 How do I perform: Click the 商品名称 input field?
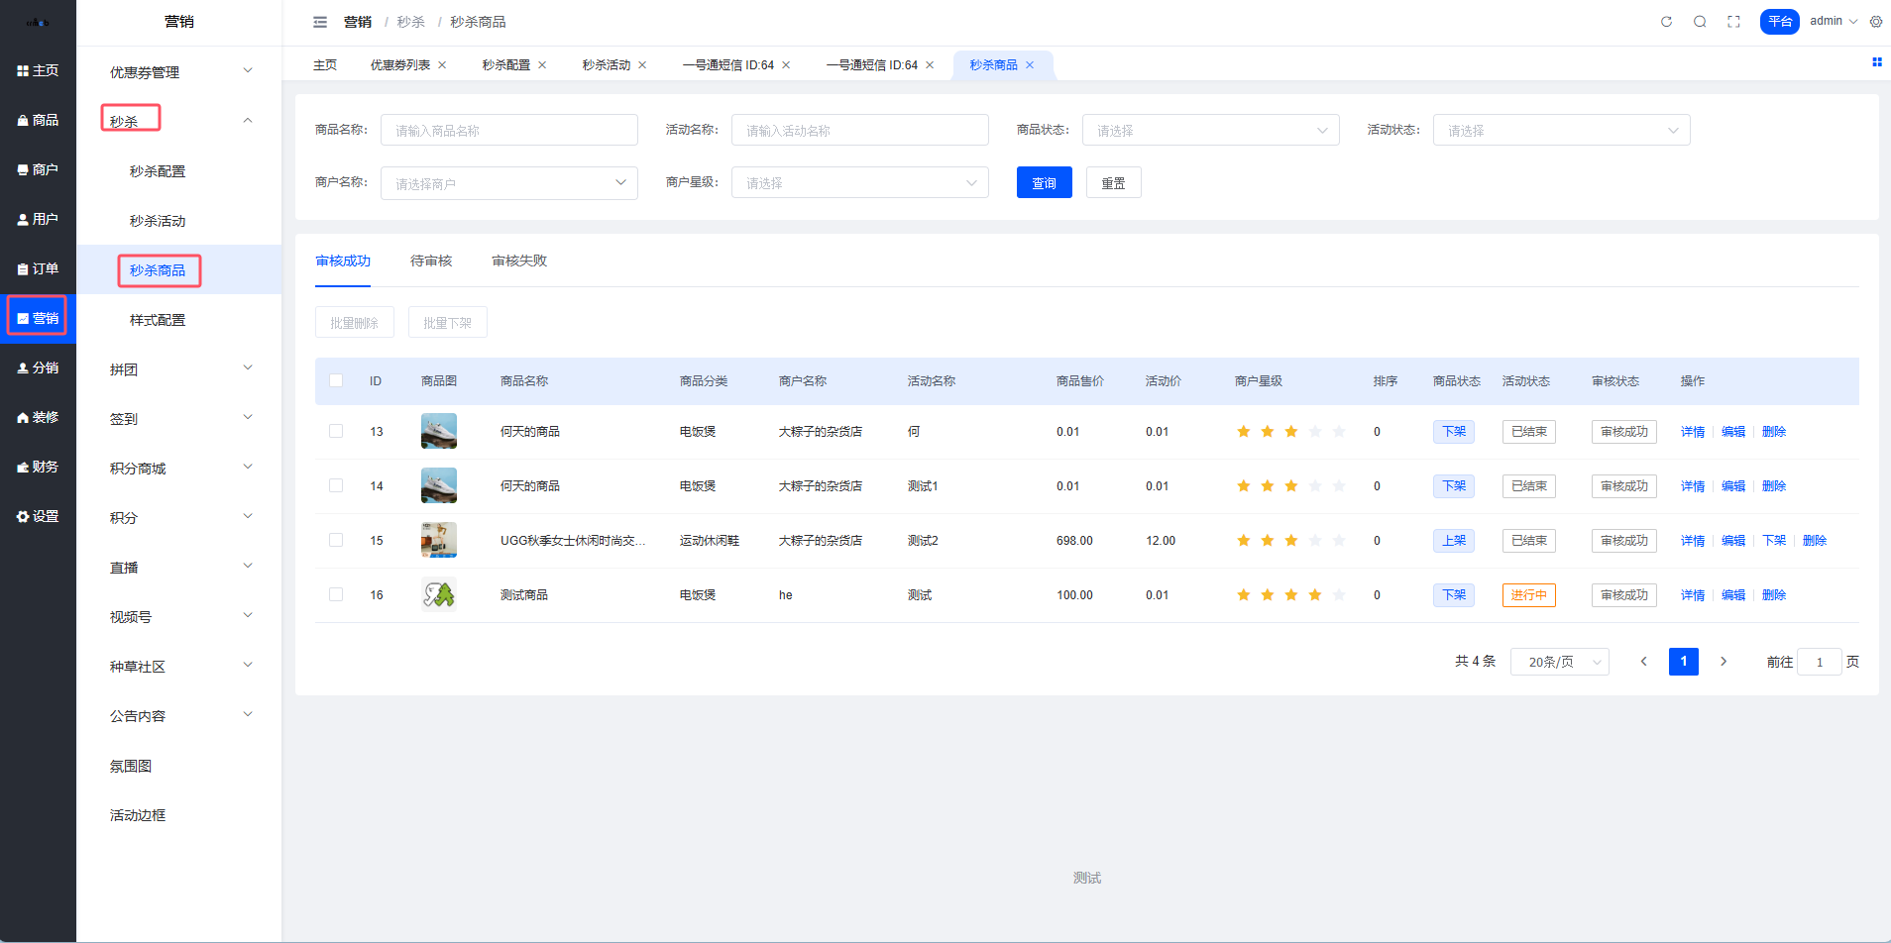pyautogui.click(x=508, y=131)
